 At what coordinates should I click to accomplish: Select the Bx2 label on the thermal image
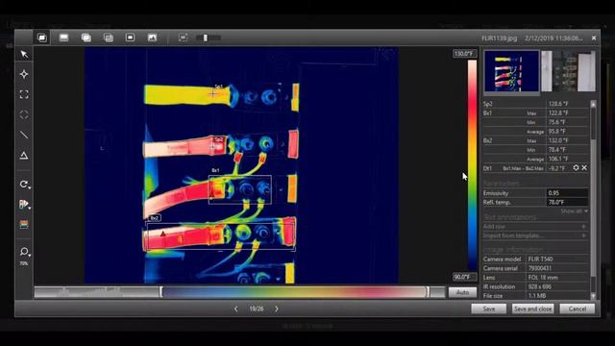click(154, 218)
